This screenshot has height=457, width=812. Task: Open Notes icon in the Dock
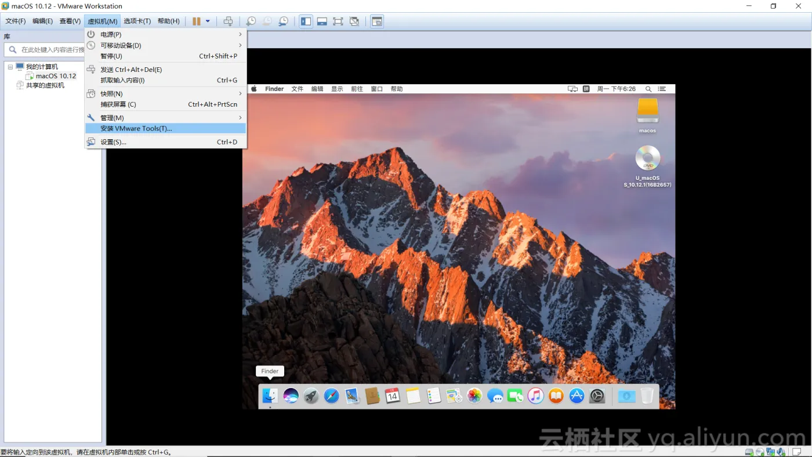pyautogui.click(x=413, y=396)
